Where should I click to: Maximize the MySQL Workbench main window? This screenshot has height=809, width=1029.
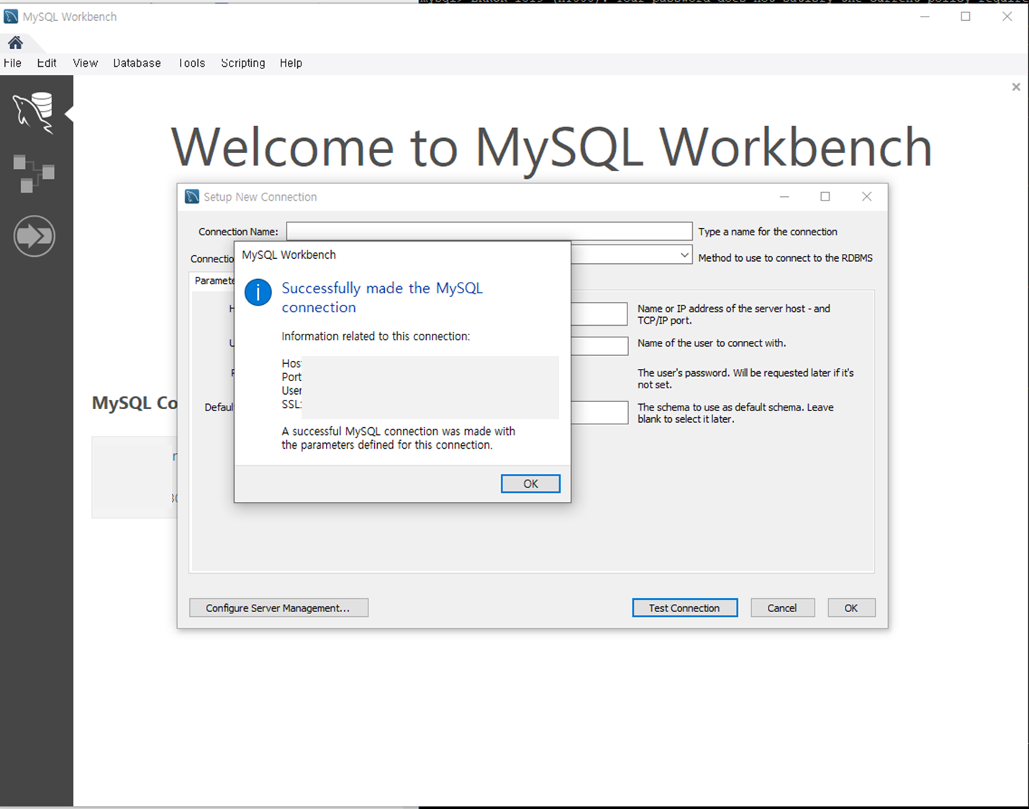tap(966, 17)
